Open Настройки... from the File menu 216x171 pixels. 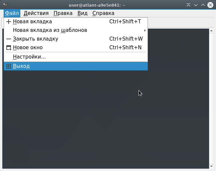click(x=76, y=57)
